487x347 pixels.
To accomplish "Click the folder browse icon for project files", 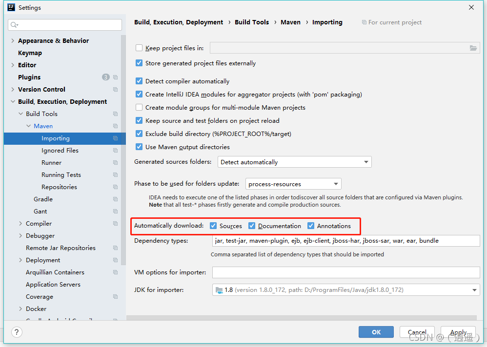I will [x=473, y=48].
